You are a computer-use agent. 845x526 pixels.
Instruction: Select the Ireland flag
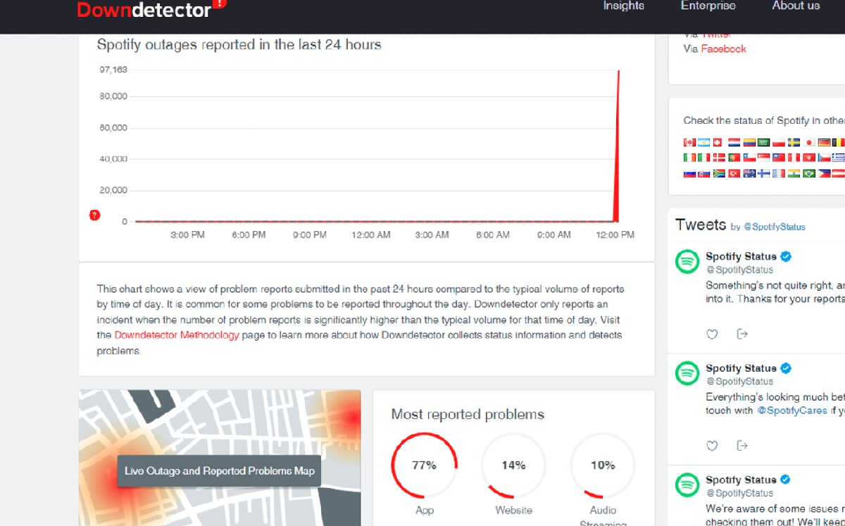click(x=689, y=158)
